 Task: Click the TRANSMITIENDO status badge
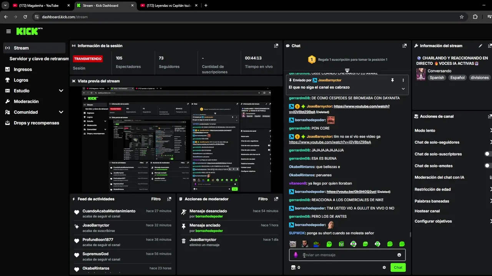[88, 59]
